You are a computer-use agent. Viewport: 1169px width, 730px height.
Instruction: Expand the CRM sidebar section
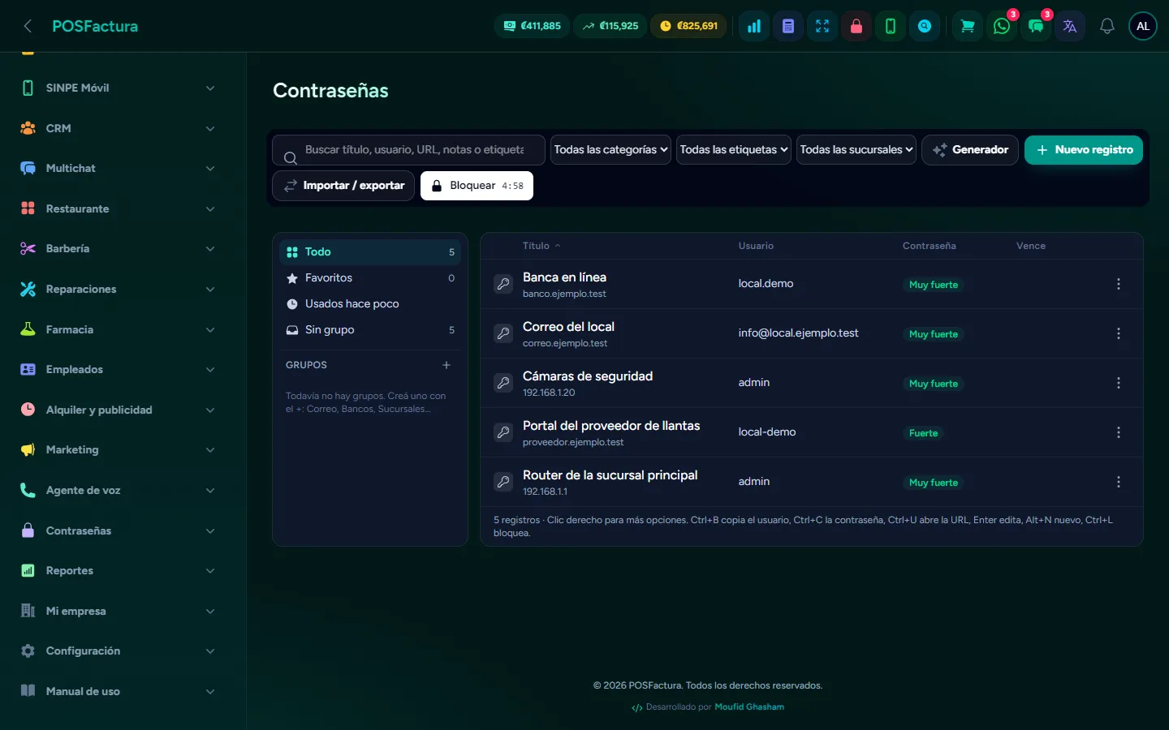[x=120, y=128]
